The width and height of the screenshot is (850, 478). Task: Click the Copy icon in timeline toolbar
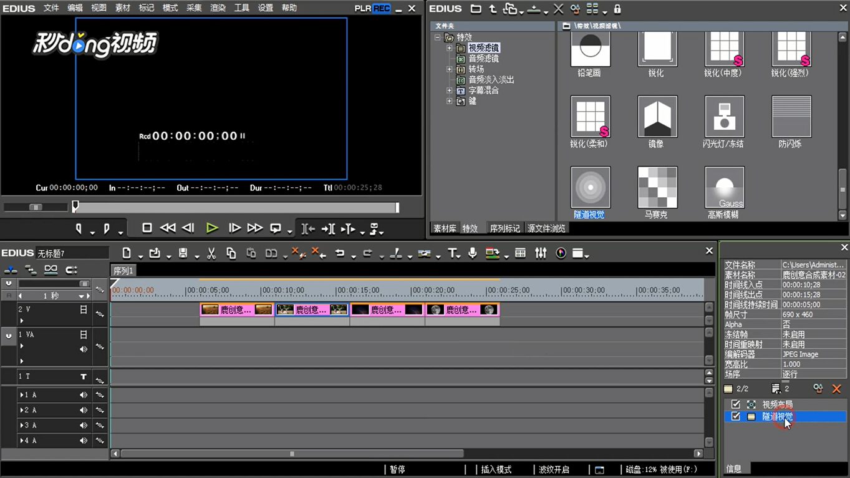tap(231, 253)
